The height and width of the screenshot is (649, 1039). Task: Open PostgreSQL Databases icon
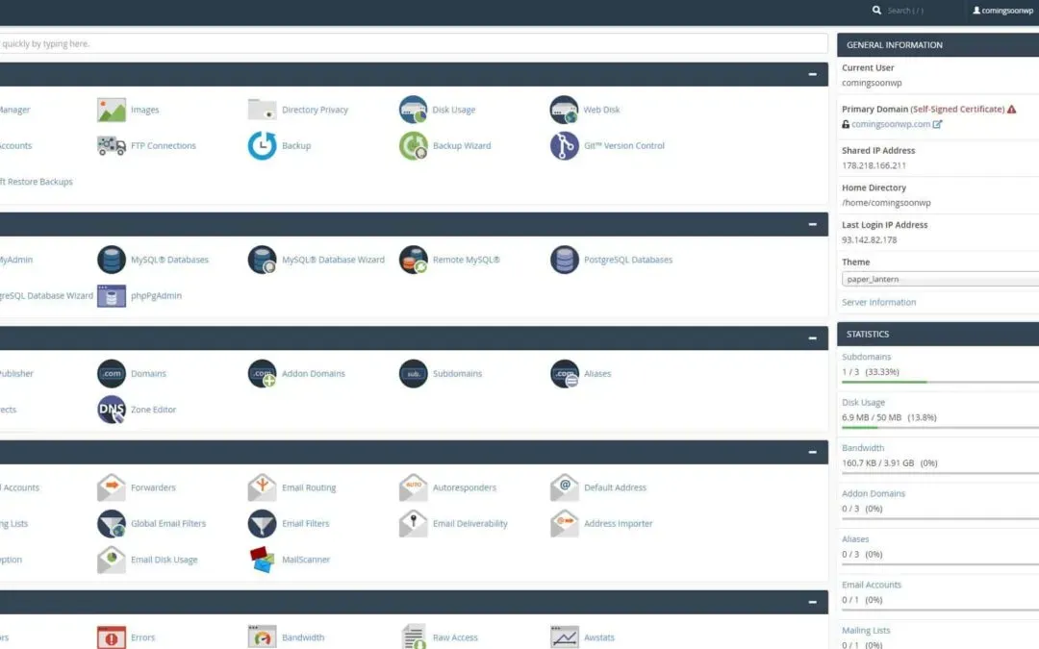[564, 260]
